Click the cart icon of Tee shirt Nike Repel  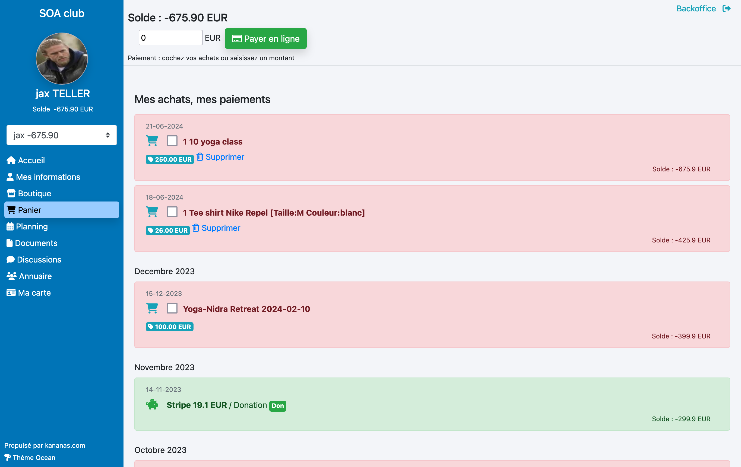(x=152, y=212)
